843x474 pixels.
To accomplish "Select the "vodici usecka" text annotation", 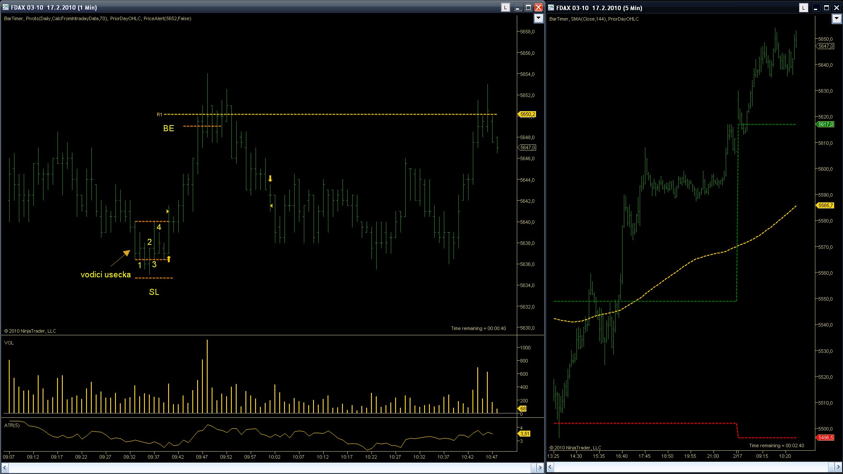I will point(105,275).
